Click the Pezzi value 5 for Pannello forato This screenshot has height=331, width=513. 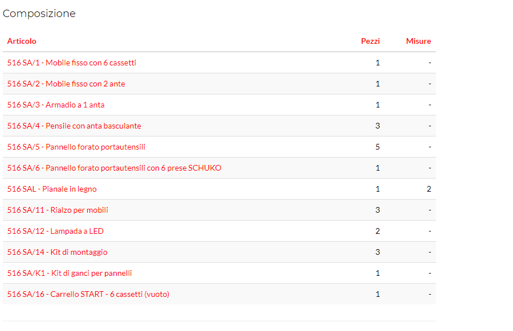(x=377, y=147)
